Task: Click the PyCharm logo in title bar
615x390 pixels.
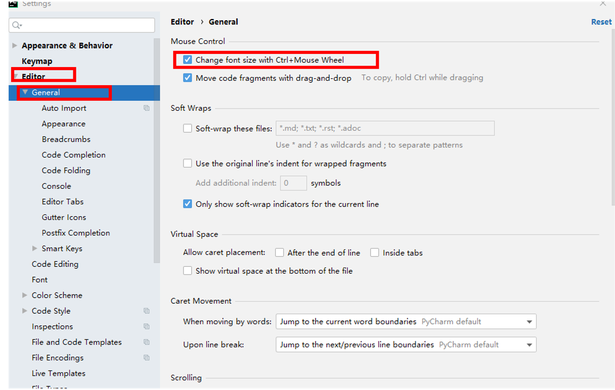Action: click(x=13, y=3)
